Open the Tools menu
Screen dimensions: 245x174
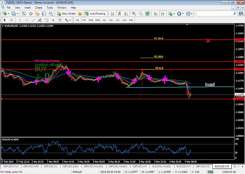coord(50,7)
